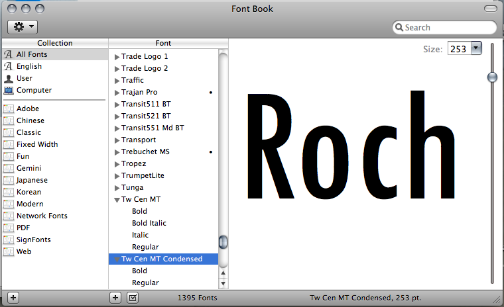The height and width of the screenshot is (307, 504).
Task: Add a new collection with plus button
Action: click(13, 298)
